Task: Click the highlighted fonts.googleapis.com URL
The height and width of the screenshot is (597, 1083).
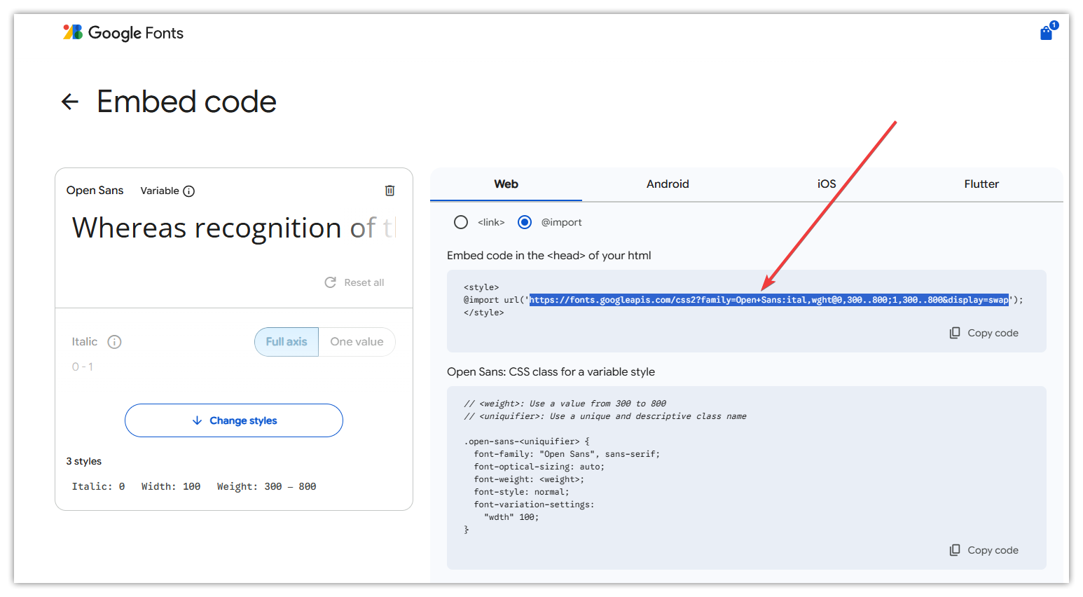Action: pos(768,300)
